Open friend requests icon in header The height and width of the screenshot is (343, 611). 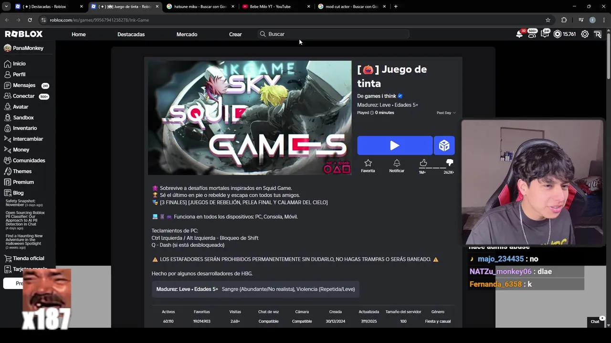click(x=532, y=34)
